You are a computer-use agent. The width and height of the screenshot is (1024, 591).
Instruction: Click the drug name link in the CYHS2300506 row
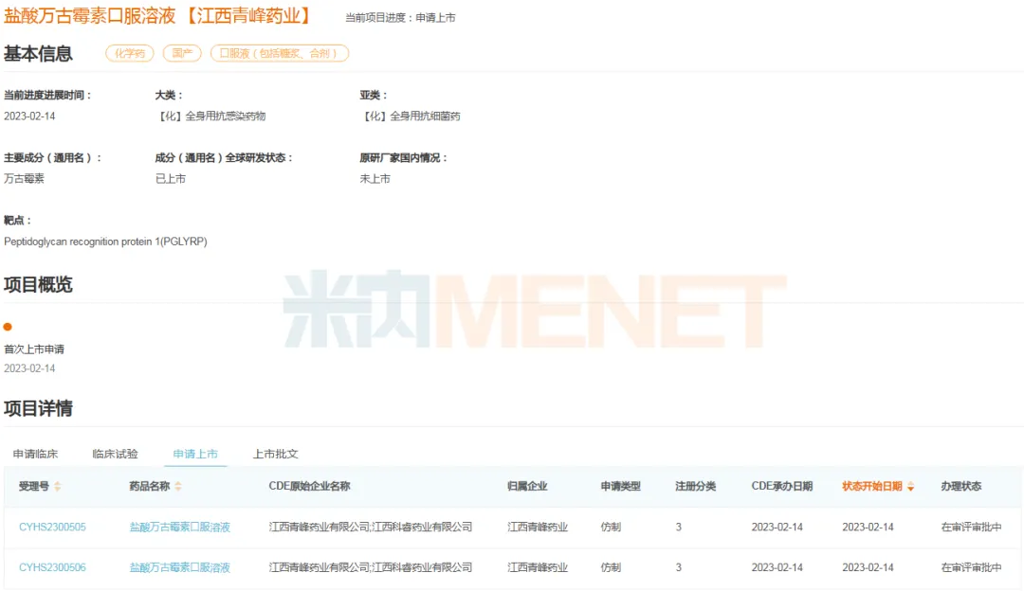pyautogui.click(x=180, y=568)
